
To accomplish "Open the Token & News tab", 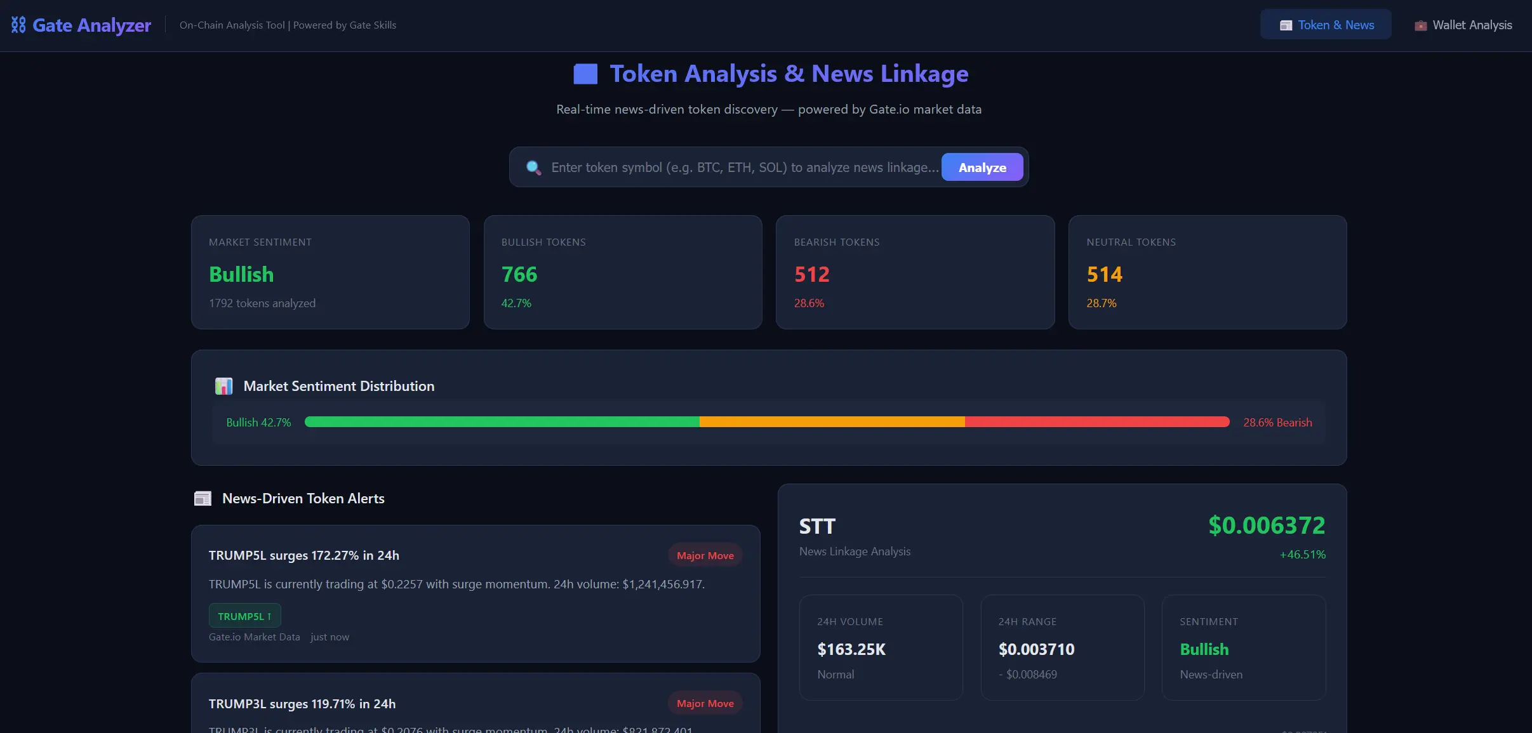I will (x=1326, y=25).
